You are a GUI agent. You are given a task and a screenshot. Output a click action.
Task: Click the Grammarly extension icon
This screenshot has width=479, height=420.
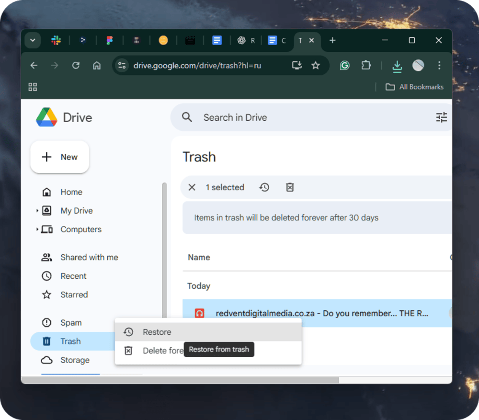(344, 66)
